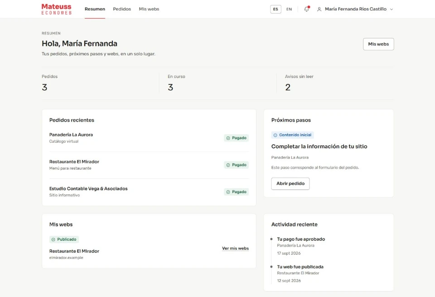
Task: Switch language to ES
Action: click(x=275, y=9)
